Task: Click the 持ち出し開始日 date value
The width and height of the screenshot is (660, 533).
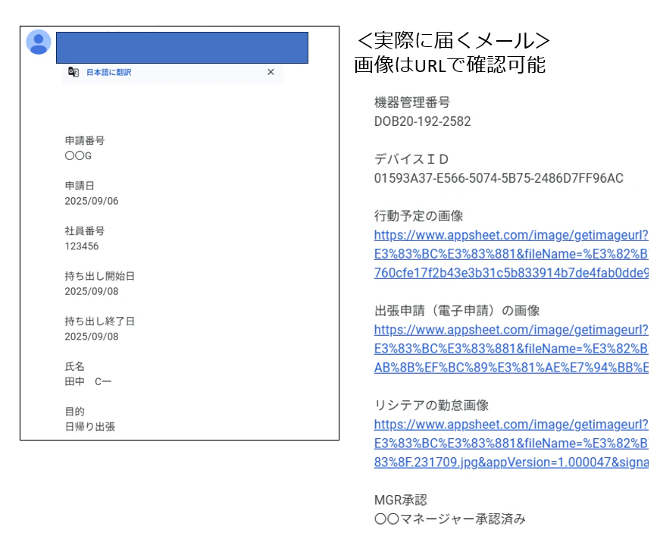Action: [x=92, y=291]
